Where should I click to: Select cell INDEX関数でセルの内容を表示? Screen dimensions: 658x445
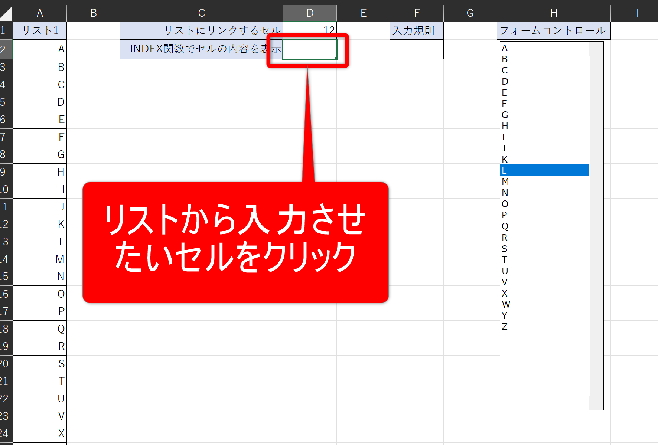(x=201, y=49)
